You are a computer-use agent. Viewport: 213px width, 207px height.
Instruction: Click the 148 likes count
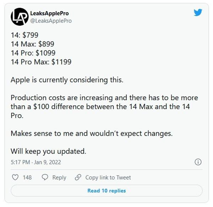(27, 177)
